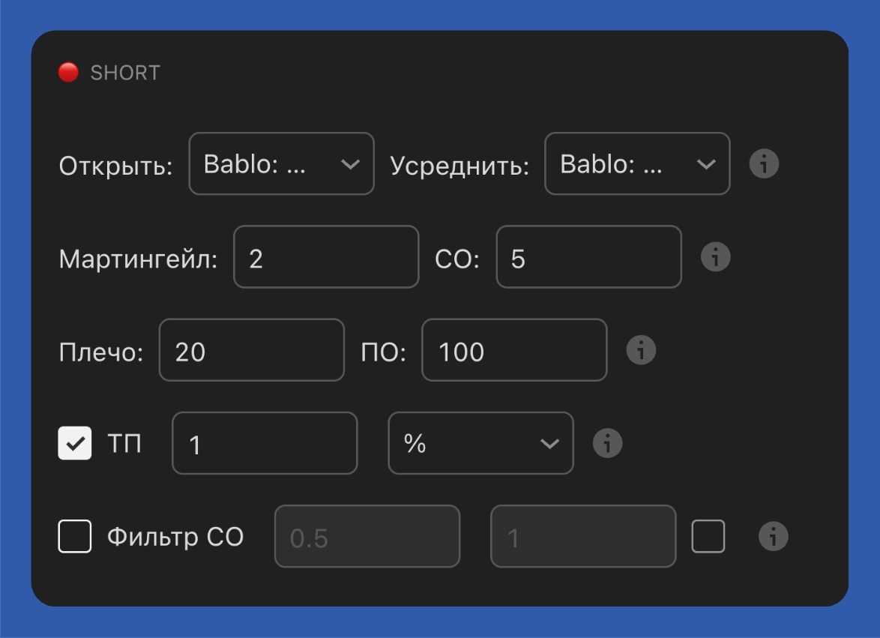Select the СО input showing 5
The width and height of the screenshot is (880, 638).
coord(588,257)
